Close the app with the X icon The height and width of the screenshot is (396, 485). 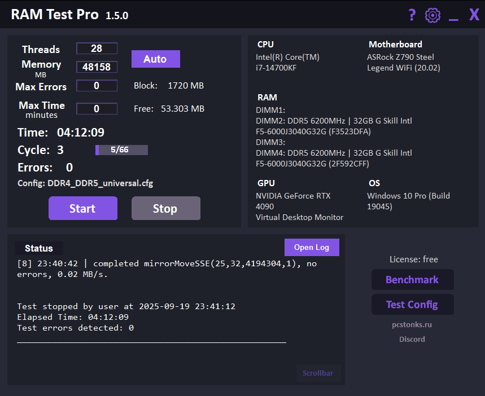pos(474,15)
